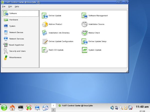
Task: Open the Online Update module icon
Action: [x=45, y=15]
